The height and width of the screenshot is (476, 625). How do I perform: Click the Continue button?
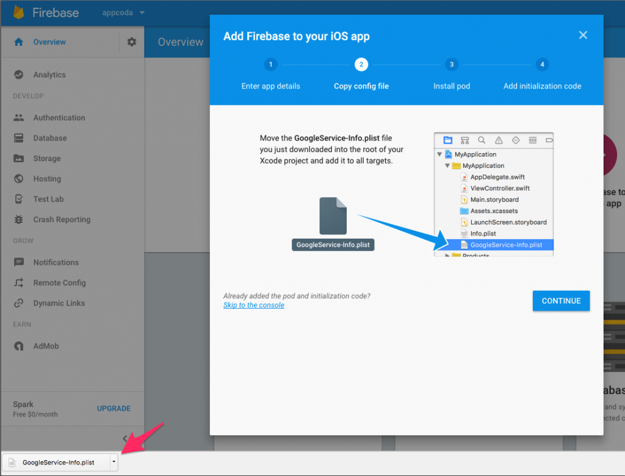[561, 301]
